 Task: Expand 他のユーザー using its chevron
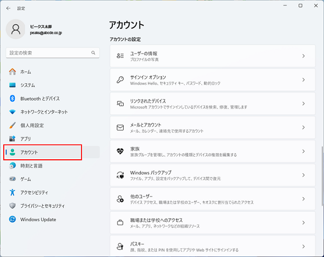[303, 199]
